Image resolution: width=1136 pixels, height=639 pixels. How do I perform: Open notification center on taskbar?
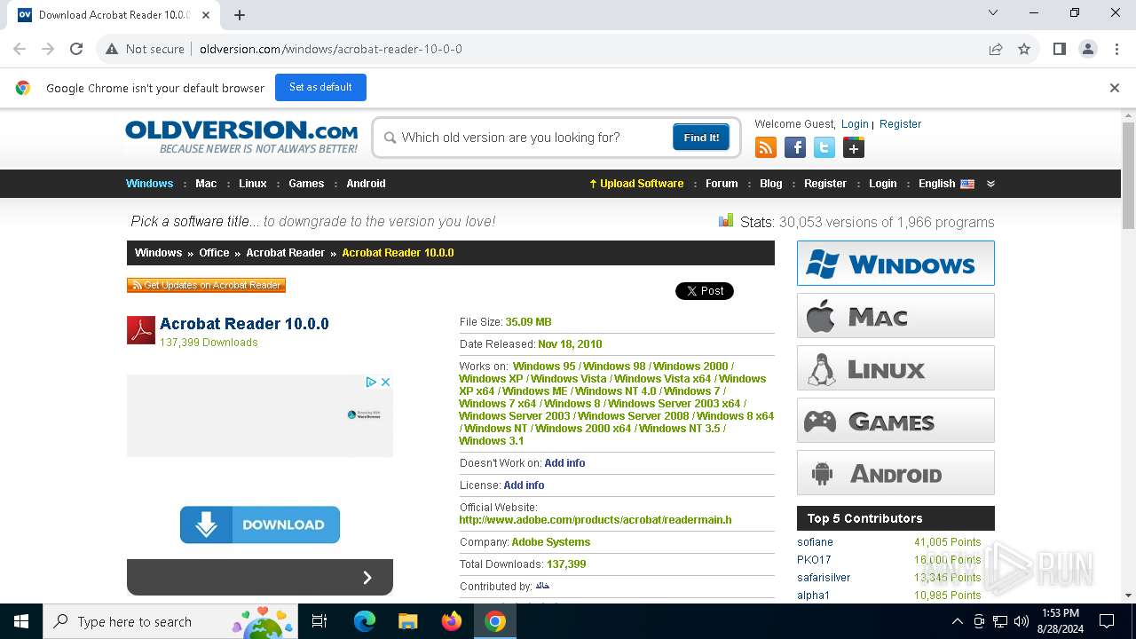tap(1107, 621)
